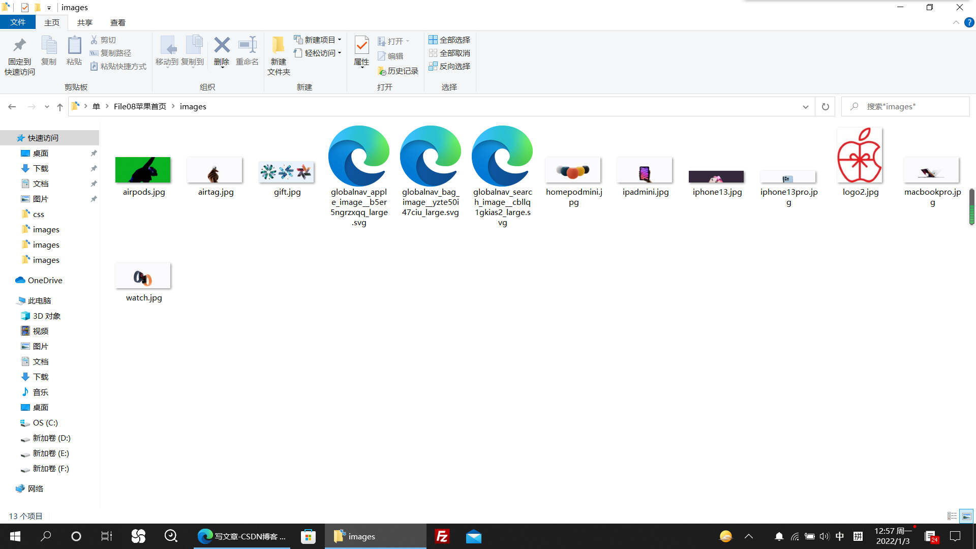Click the vertical scrollbar thumb
The height and width of the screenshot is (549, 976).
coord(971,206)
